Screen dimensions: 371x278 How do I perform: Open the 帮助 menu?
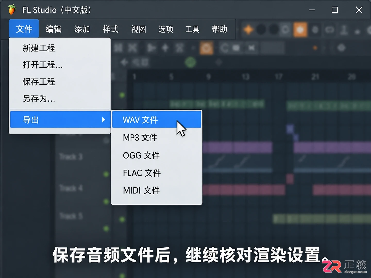220,29
